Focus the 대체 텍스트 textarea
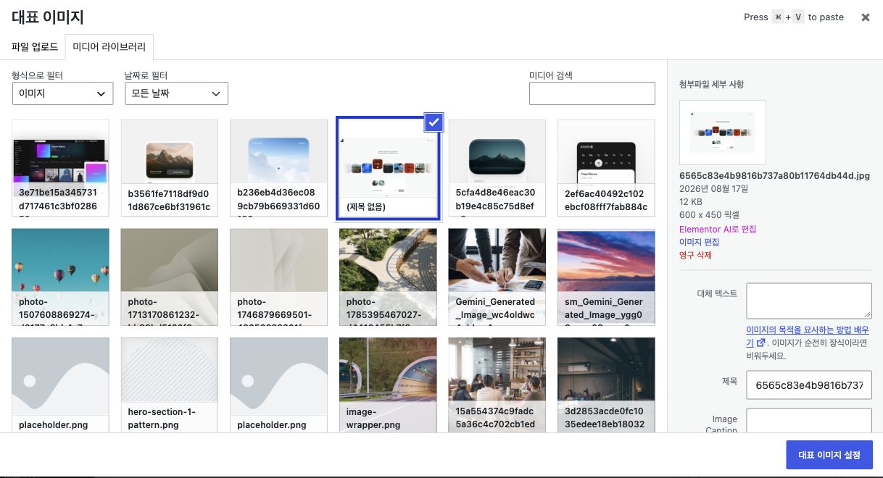Image resolution: width=883 pixels, height=478 pixels. click(x=809, y=301)
